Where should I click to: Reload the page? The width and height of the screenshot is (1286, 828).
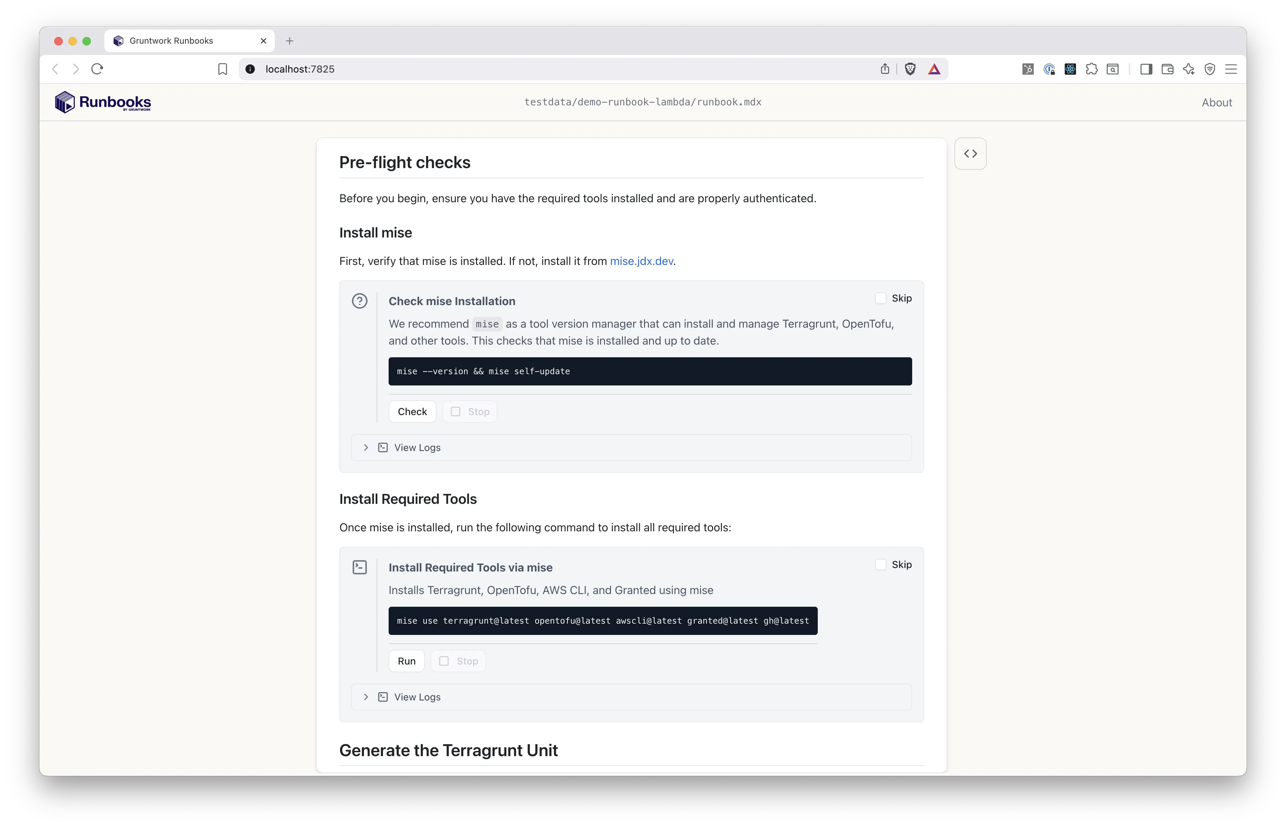[97, 69]
